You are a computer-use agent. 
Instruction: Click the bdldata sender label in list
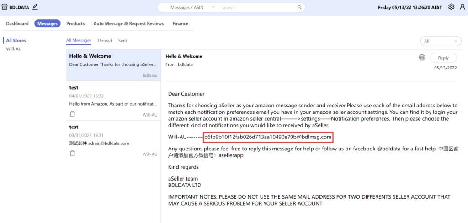coord(150,75)
